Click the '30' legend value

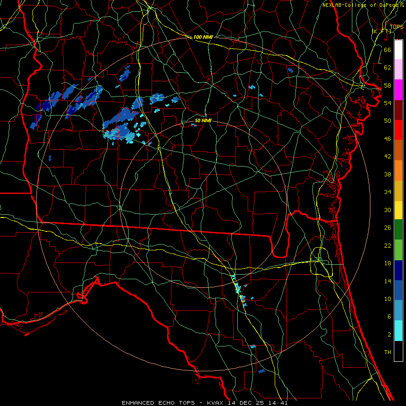tap(388, 210)
